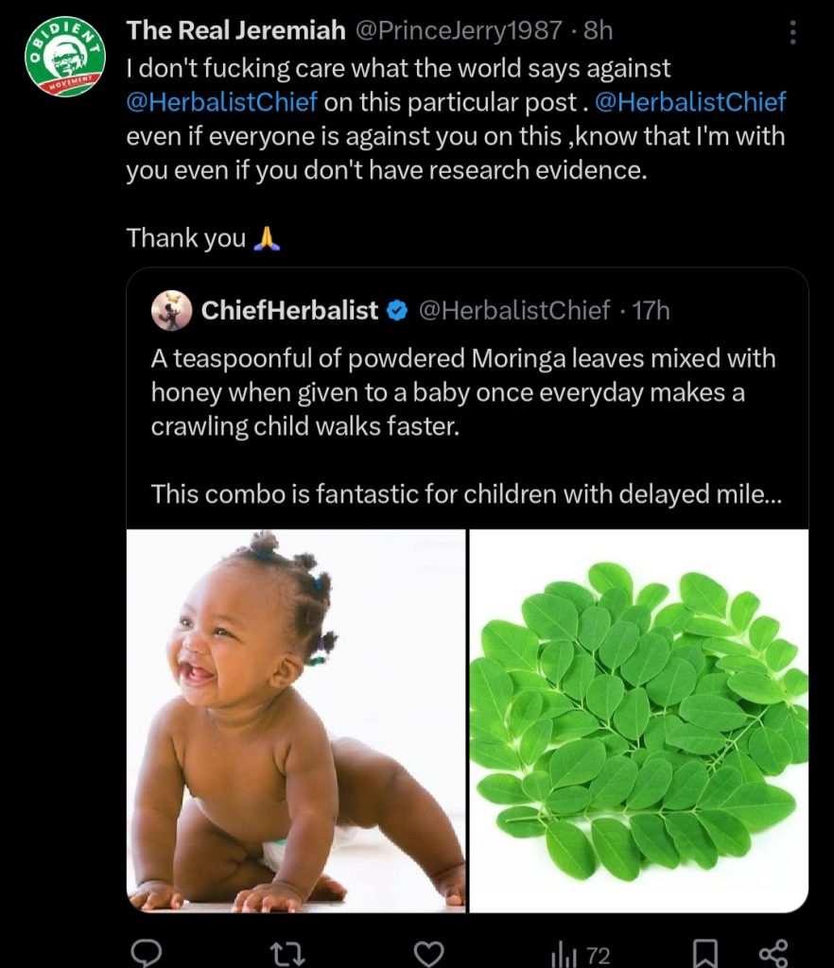The image size is (834, 968).
Task: Click the 8h post timestamp
Action: 599,30
